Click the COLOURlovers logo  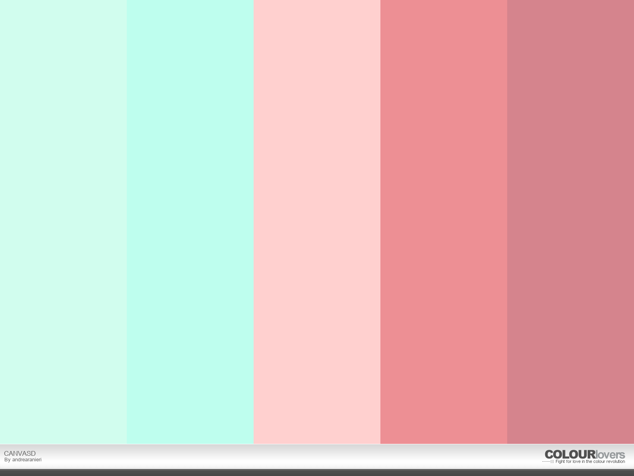[585, 455]
